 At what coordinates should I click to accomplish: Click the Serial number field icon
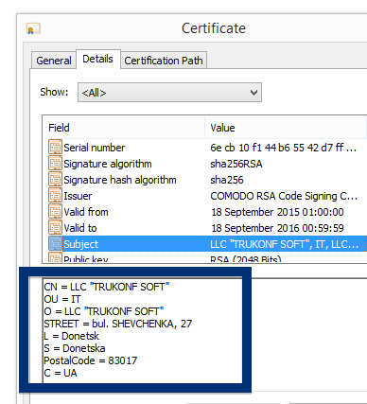pos(55,148)
